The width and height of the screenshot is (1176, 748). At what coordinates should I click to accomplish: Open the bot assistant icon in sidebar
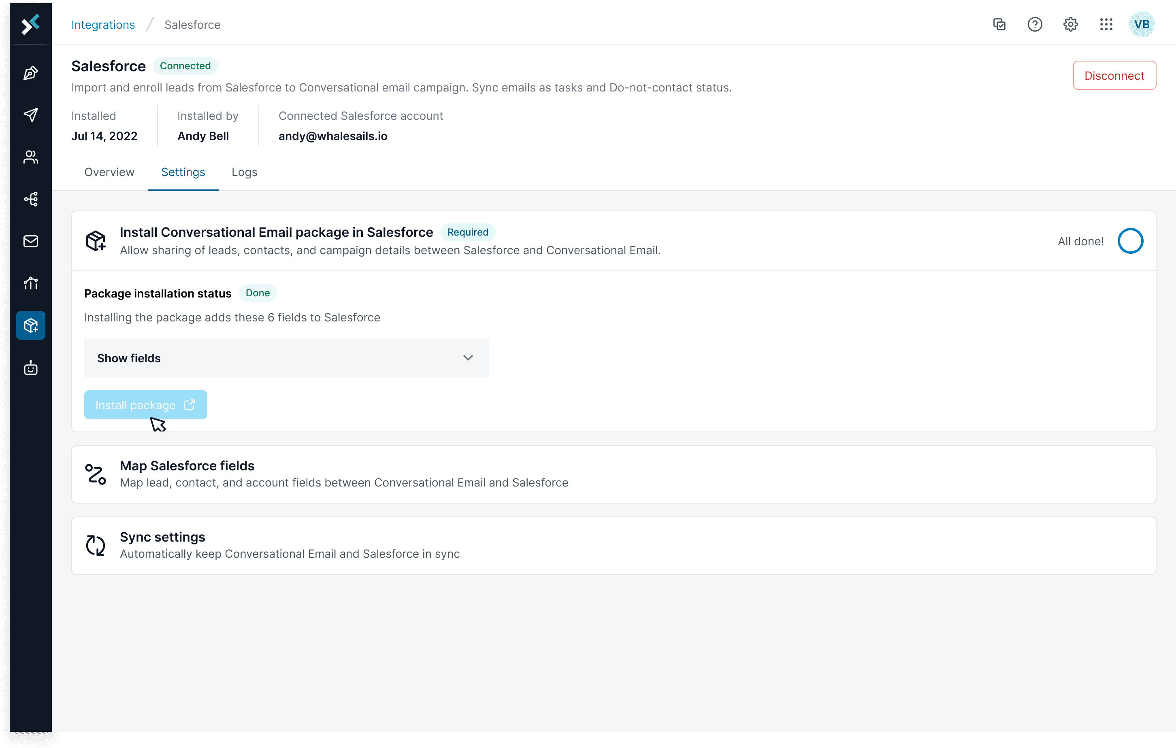(30, 368)
